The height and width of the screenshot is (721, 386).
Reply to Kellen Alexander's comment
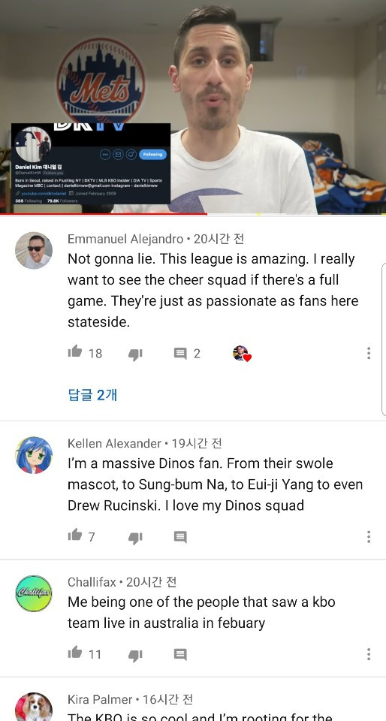[x=180, y=536]
